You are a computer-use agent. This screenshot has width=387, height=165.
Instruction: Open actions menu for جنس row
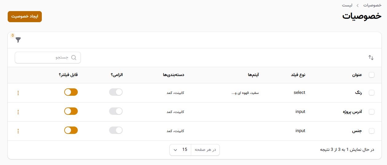(18, 131)
